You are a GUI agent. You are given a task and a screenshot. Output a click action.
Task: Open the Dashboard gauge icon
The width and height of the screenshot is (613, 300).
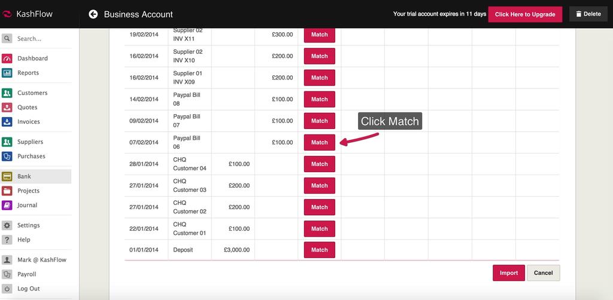pyautogui.click(x=7, y=59)
